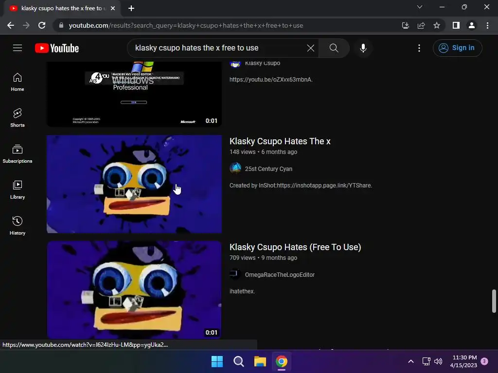Screen dimensions: 498x373
Task: Click the magnifier search button
Action: pyautogui.click(x=334, y=48)
